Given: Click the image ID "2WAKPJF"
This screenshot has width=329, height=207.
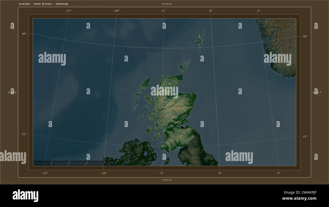Looking at the screenshot, I should (306, 192).
